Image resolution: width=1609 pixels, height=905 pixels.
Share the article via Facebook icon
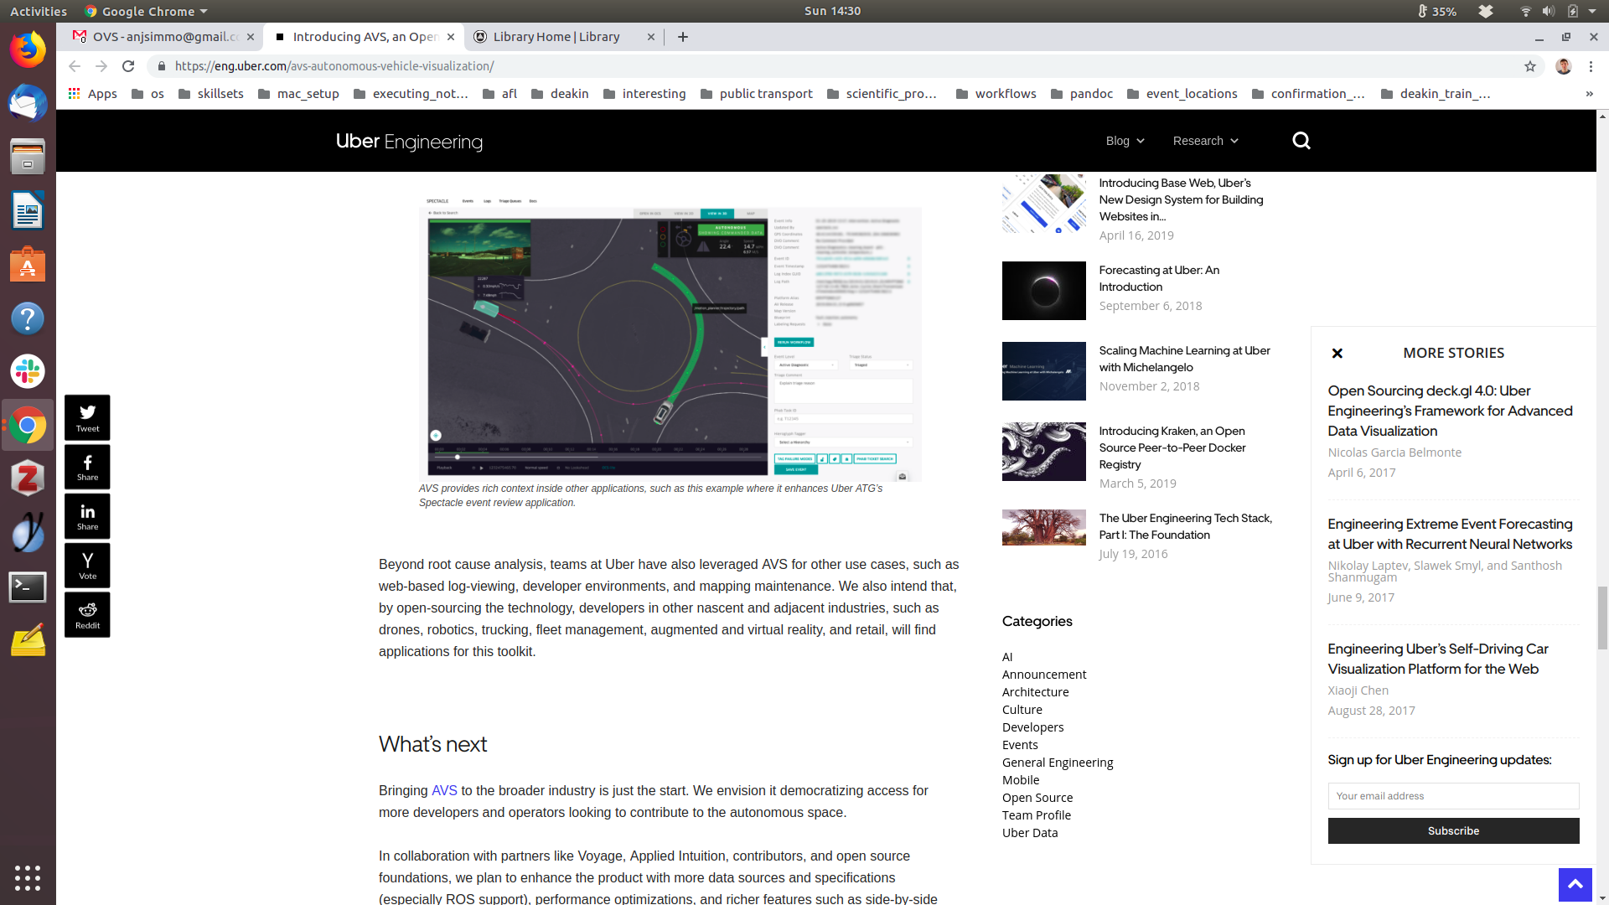click(x=87, y=467)
